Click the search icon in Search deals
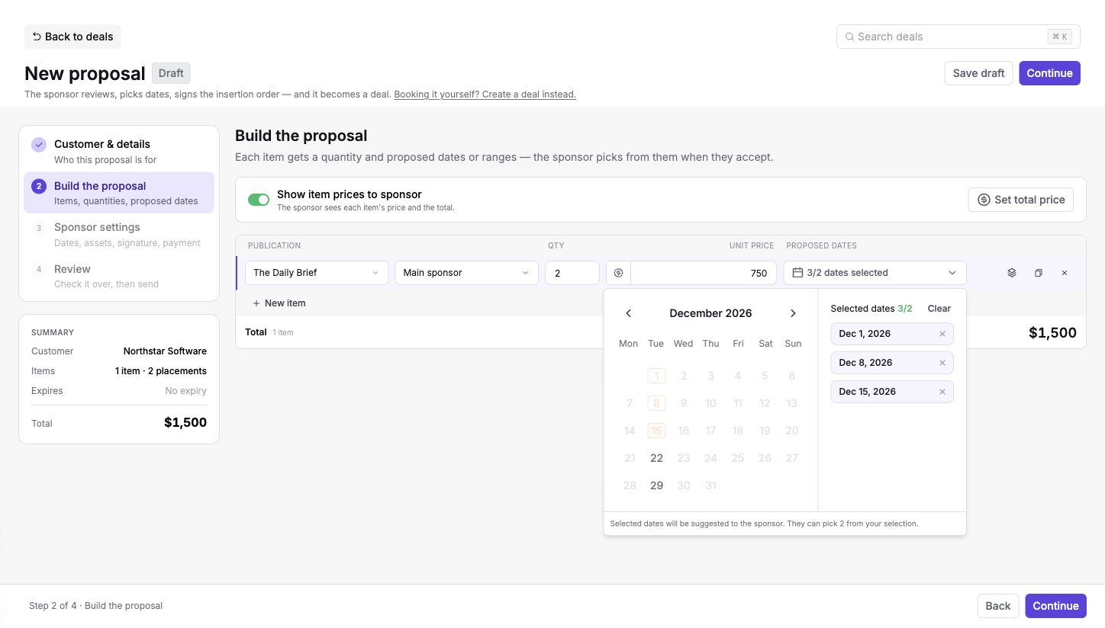 [849, 37]
